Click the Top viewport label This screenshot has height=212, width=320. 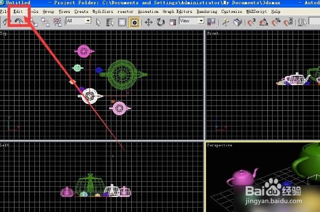pyautogui.click(x=3, y=33)
